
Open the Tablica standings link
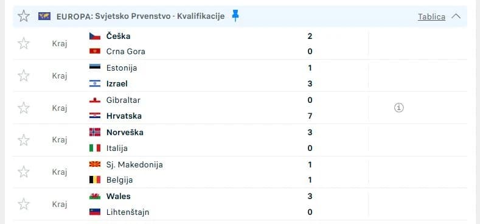(x=431, y=16)
